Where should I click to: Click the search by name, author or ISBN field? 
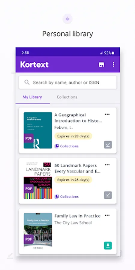(68, 82)
